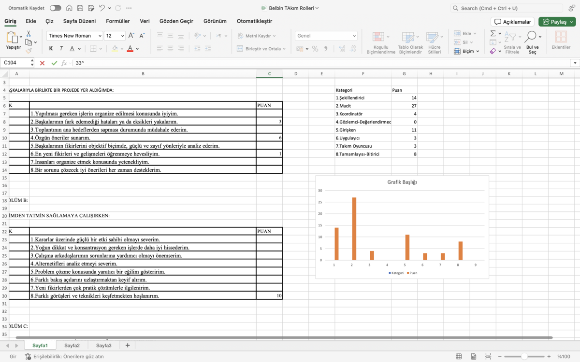Click the Cut scissors icon

point(29,34)
